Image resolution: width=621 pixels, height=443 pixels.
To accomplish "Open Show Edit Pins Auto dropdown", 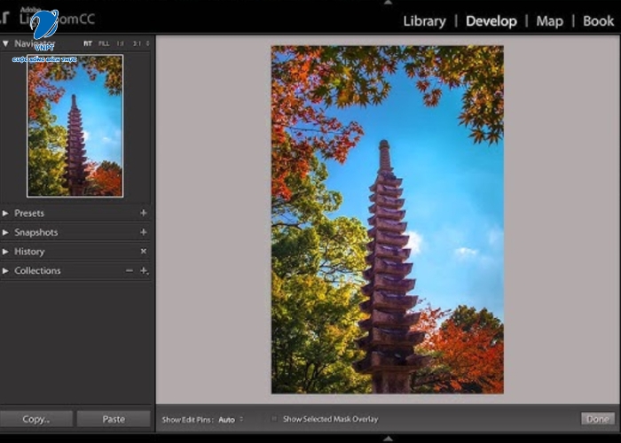I will click(231, 420).
